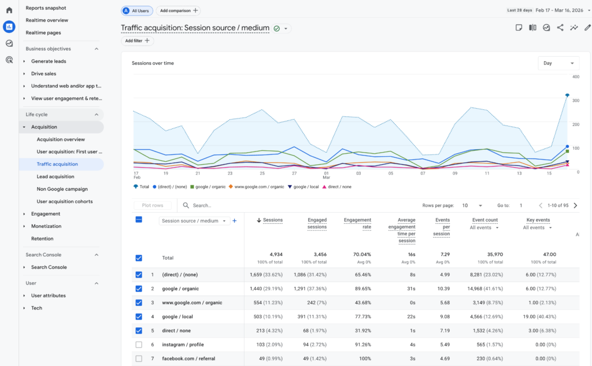592x366 pixels.
Task: Open the Advertising section icon in the sidebar
Action: (8, 60)
